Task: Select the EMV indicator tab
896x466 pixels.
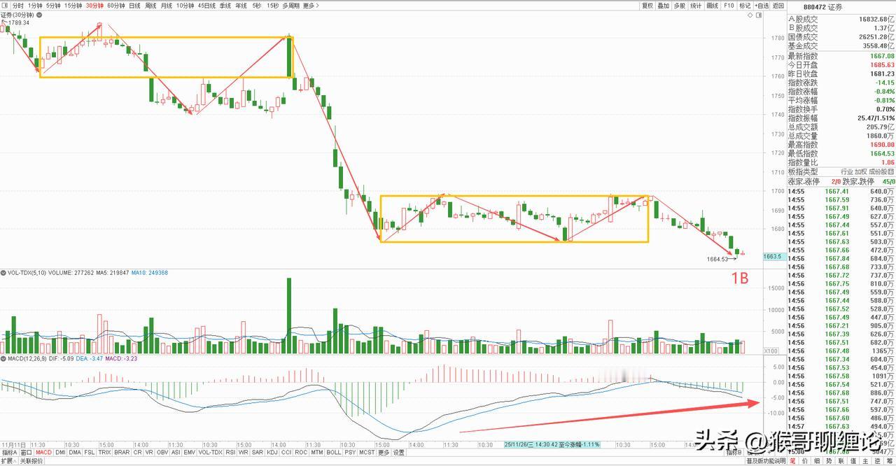Action: [x=190, y=453]
